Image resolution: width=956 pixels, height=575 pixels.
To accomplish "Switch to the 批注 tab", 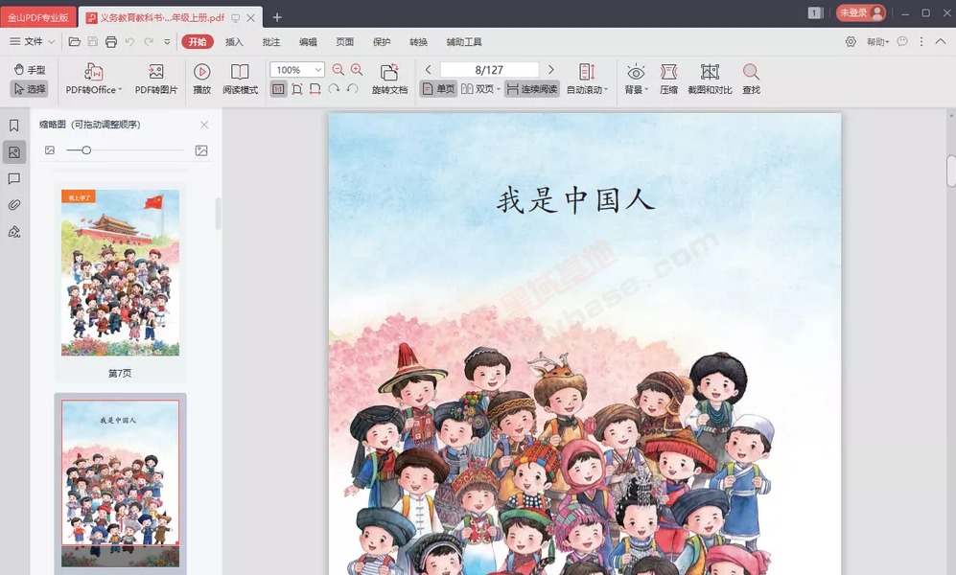I will (271, 42).
